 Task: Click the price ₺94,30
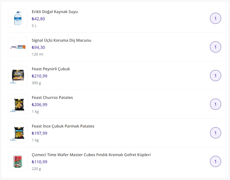point(39,47)
